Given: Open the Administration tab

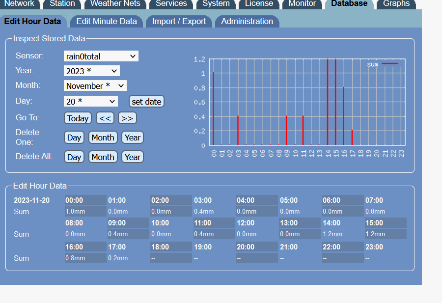Looking at the screenshot, I should pyautogui.click(x=247, y=21).
